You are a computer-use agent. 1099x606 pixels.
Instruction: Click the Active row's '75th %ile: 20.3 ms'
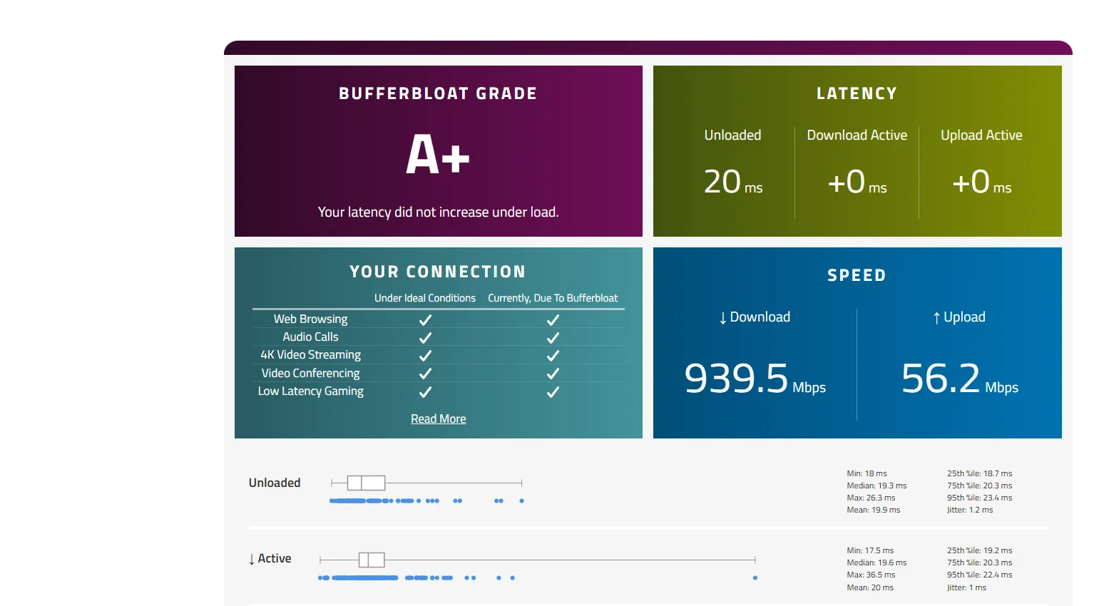point(979,563)
